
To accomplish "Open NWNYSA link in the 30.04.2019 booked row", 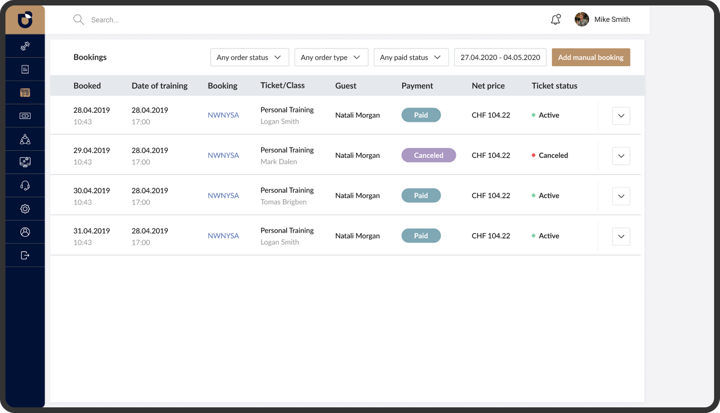I will tap(223, 196).
